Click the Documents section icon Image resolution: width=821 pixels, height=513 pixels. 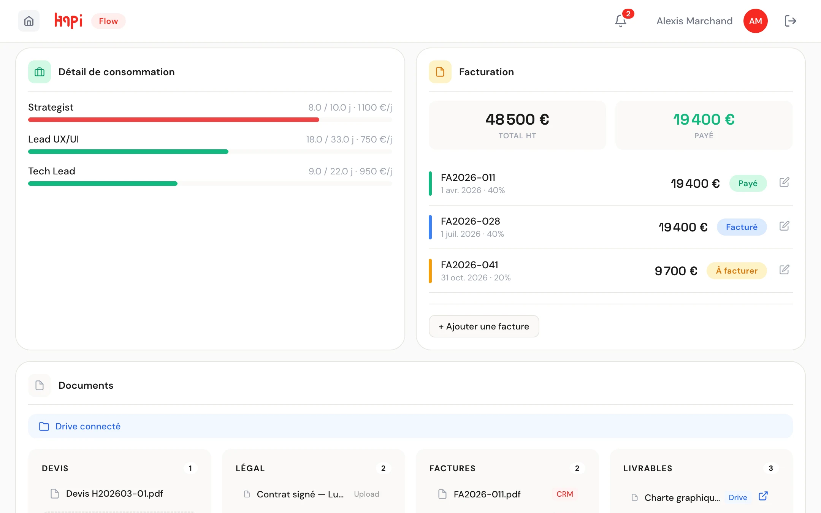coord(40,385)
